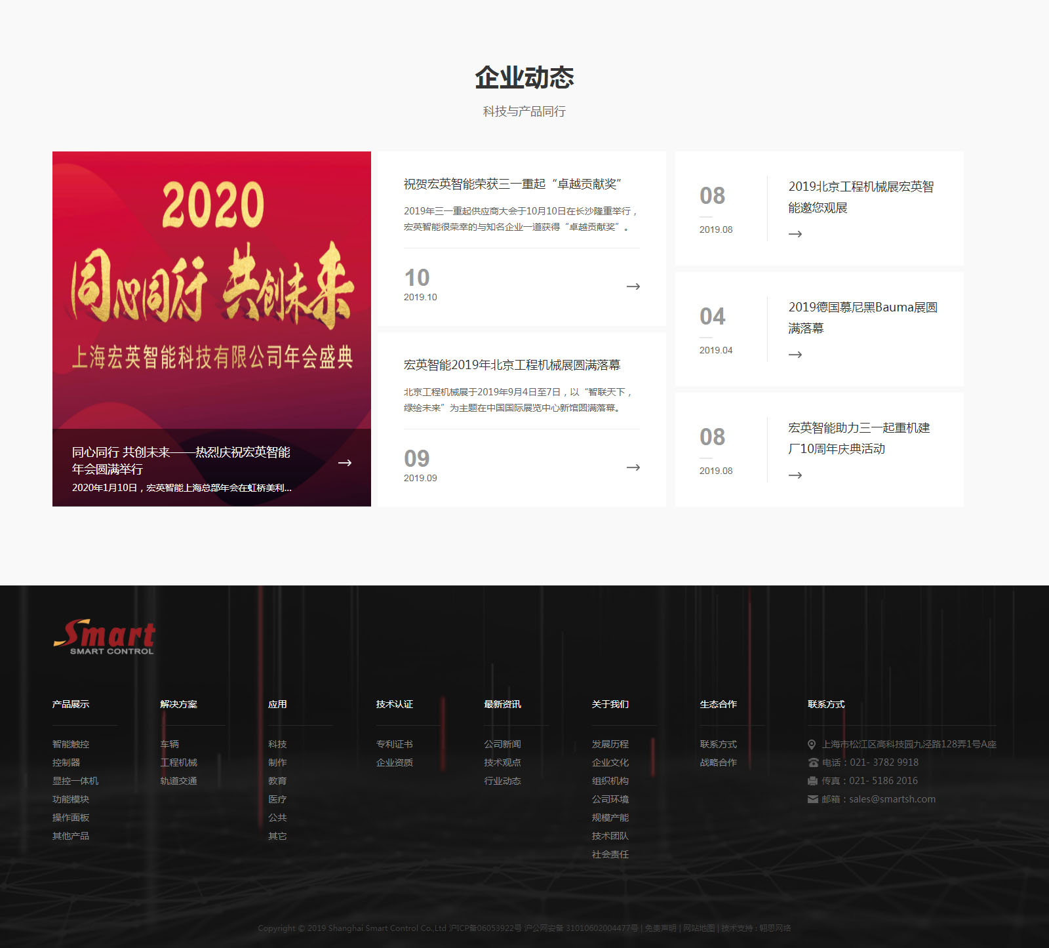
Task: Go to 智能触控 product page
Action: click(71, 744)
